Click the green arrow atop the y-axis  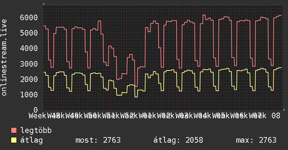(44, 4)
